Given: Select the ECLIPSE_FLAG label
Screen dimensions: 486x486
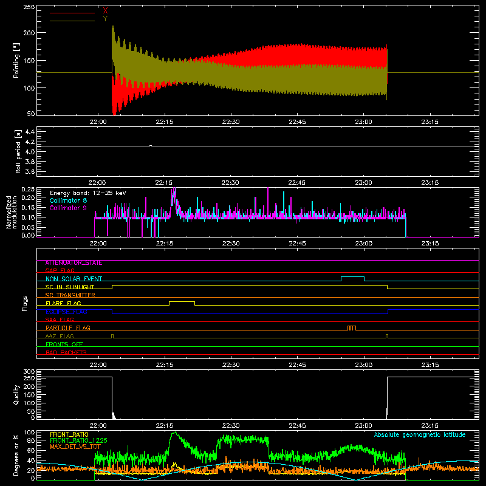Looking at the screenshot, I should 66,312.
